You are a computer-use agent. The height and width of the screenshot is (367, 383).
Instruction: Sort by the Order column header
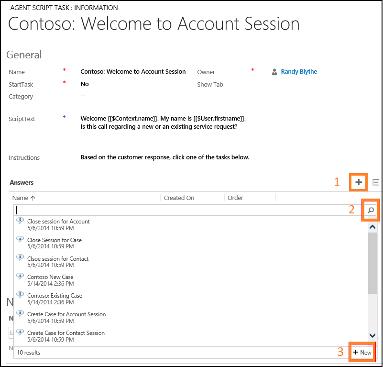(235, 198)
